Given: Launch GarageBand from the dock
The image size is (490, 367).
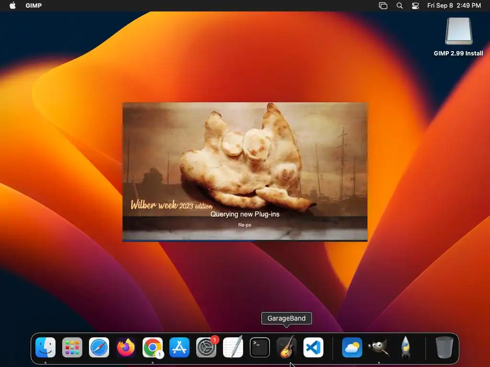Looking at the screenshot, I should click(x=287, y=347).
